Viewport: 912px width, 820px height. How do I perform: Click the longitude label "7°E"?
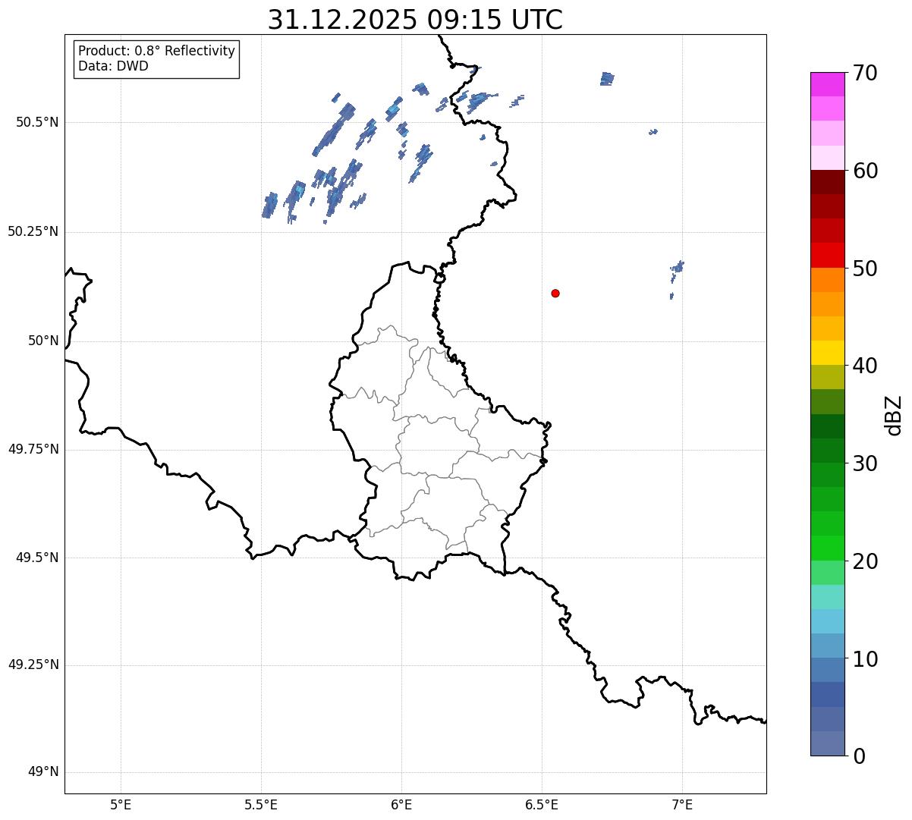pos(682,805)
